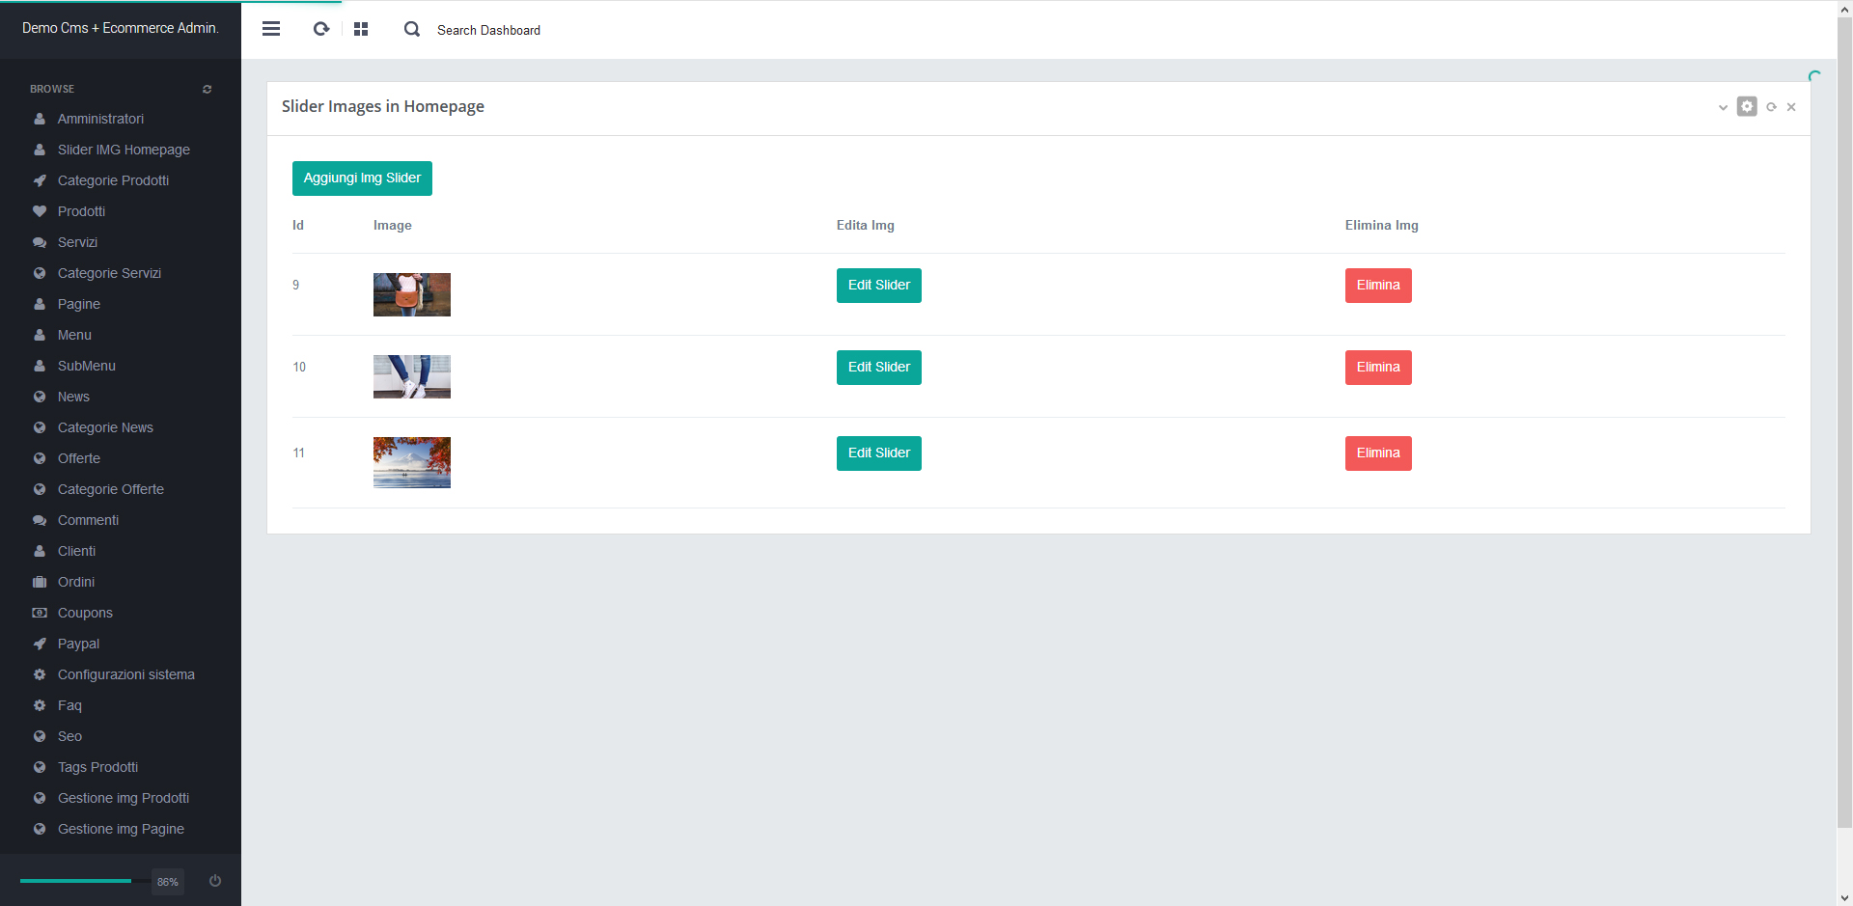Click the refresh icon in top toolbar

click(321, 29)
